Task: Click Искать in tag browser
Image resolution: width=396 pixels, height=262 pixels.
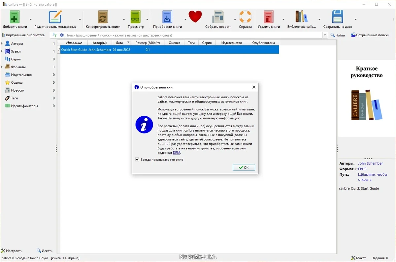Action: pyautogui.click(x=44, y=251)
